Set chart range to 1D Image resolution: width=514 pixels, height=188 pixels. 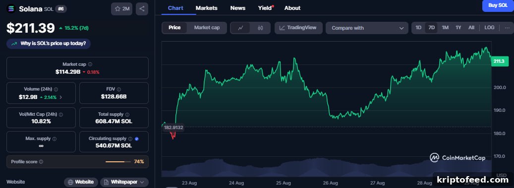(418, 28)
